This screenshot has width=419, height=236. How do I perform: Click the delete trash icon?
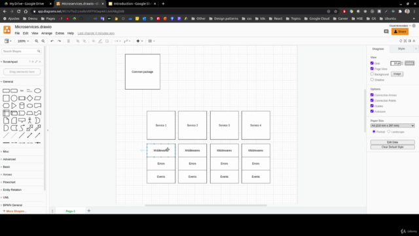[68, 41]
